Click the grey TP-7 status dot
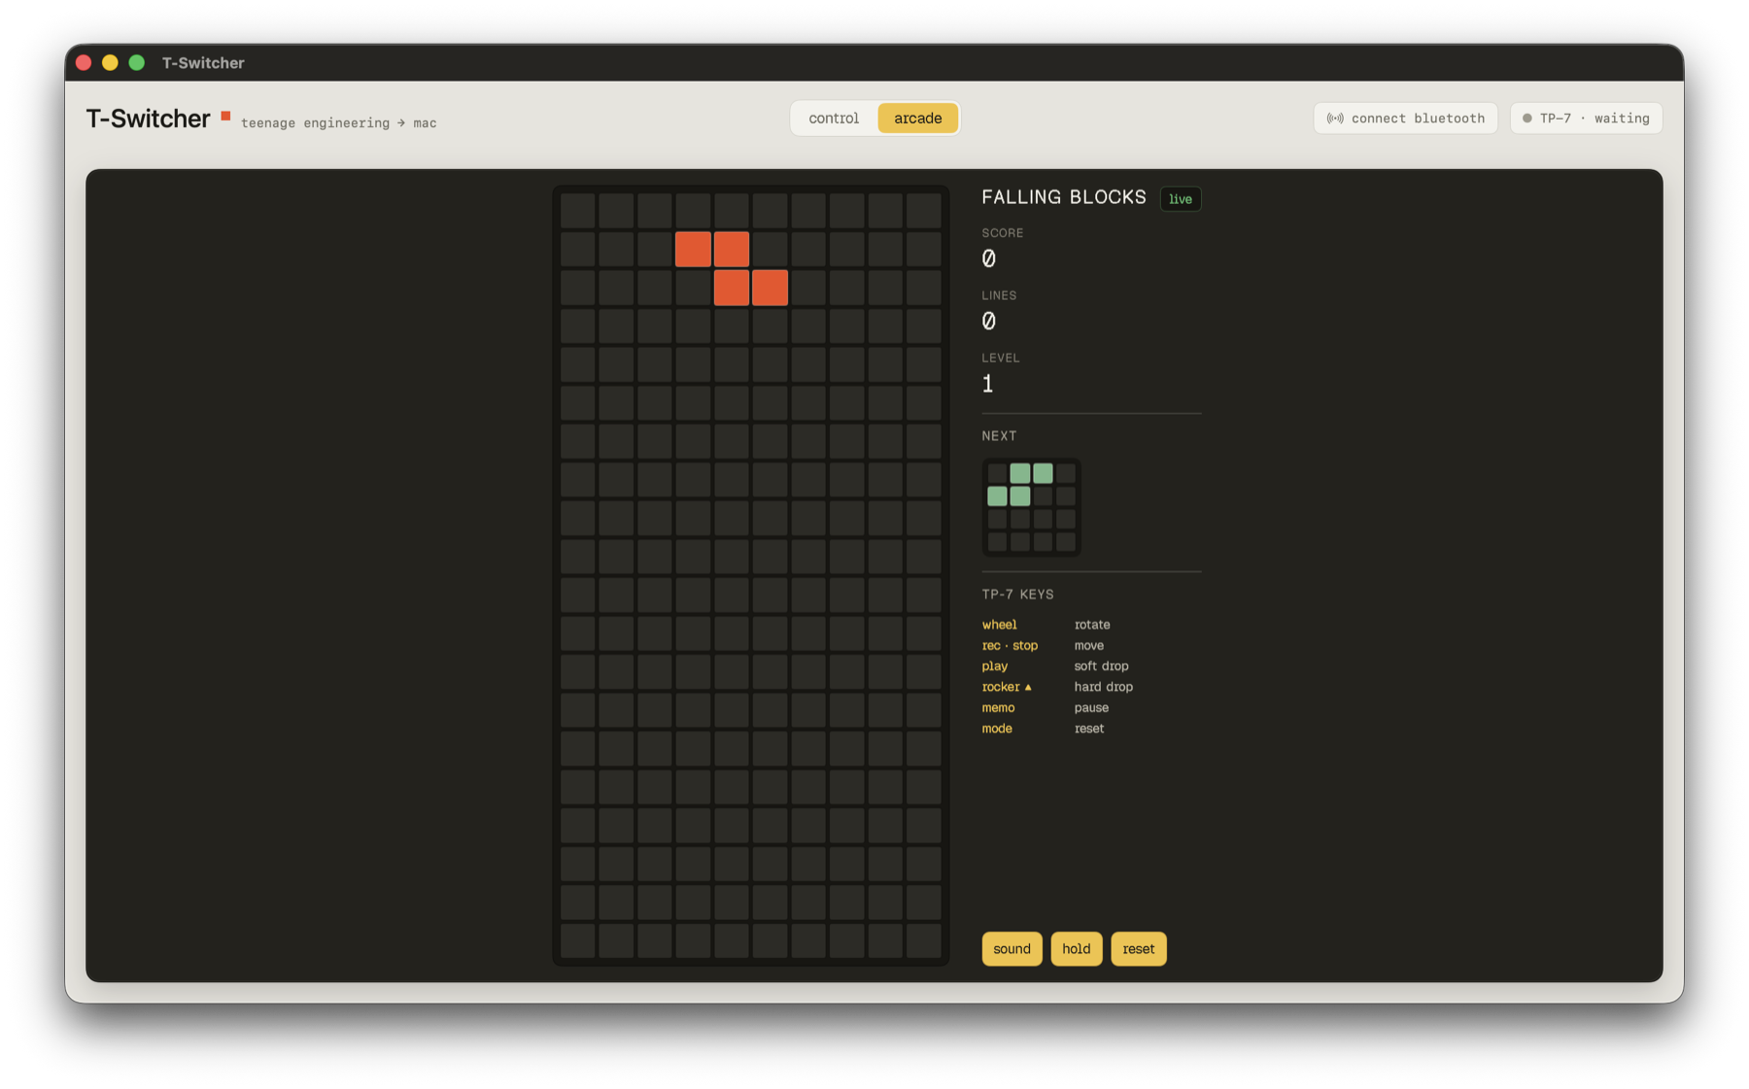This screenshot has width=1749, height=1089. (x=1526, y=119)
